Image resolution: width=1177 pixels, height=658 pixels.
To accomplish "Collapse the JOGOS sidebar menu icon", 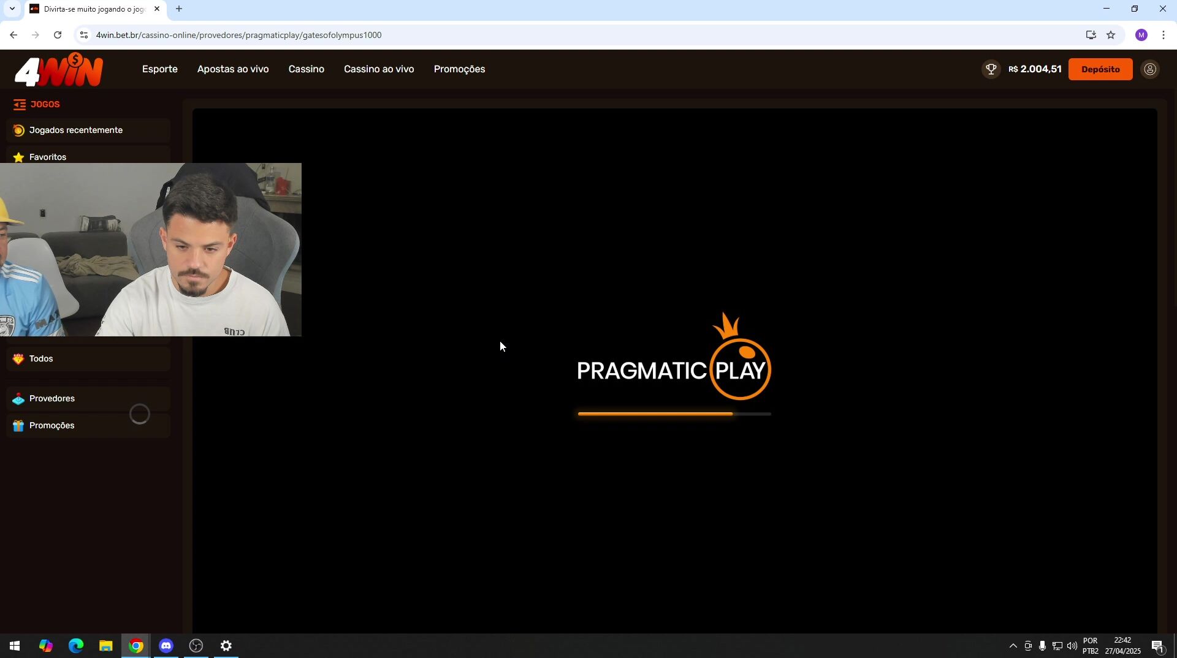I will 19,105.
